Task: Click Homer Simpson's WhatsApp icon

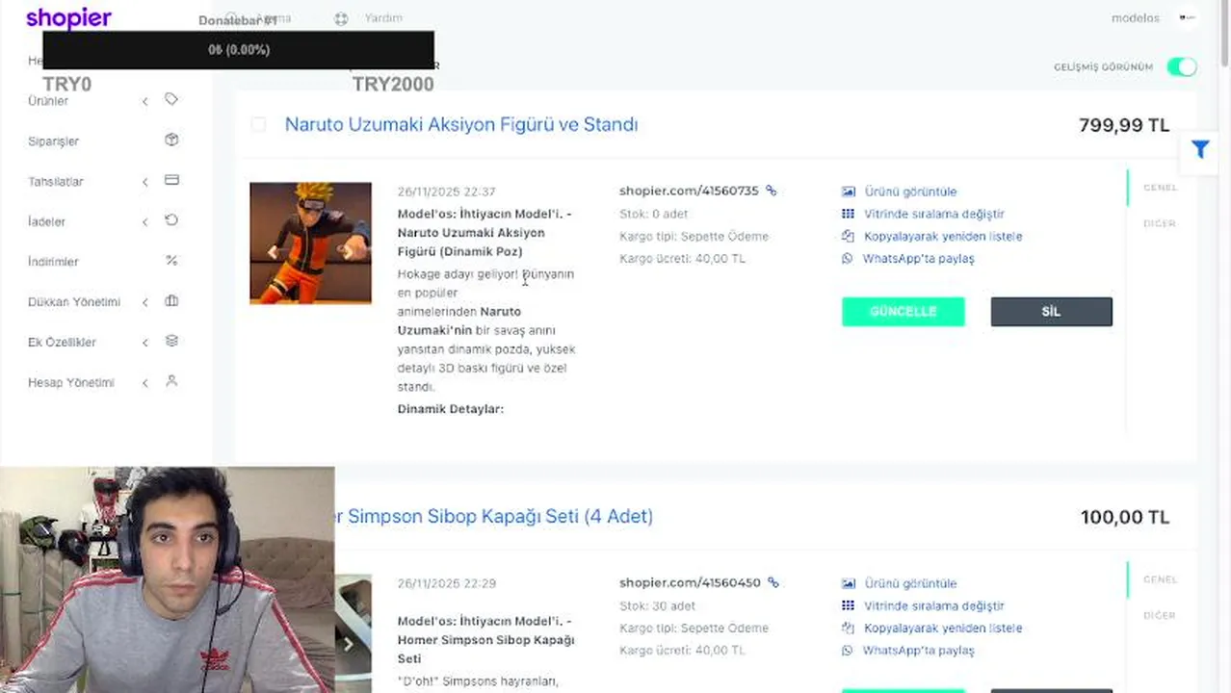Action: 848,650
